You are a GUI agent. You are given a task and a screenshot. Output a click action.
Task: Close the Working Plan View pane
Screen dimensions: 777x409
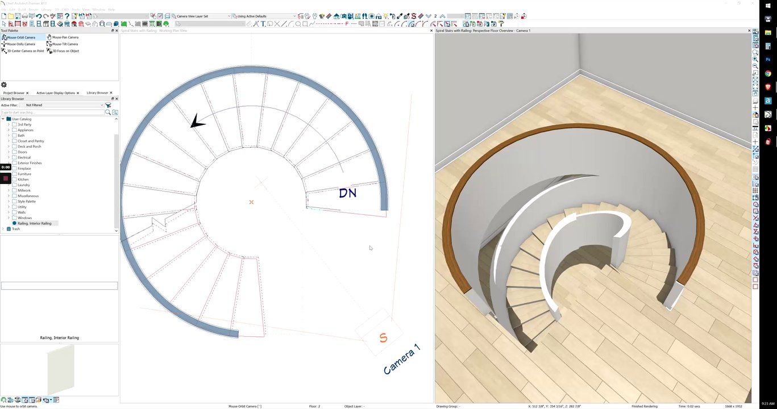(x=431, y=30)
